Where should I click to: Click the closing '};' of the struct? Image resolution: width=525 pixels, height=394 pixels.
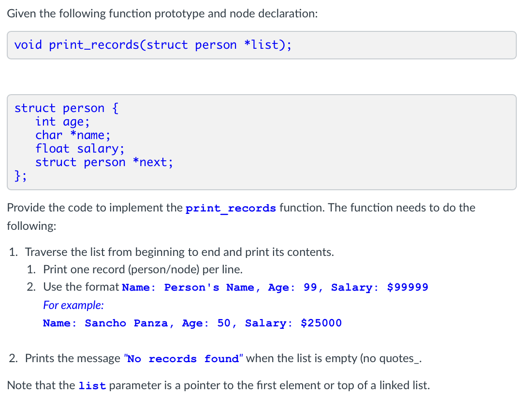[x=20, y=175]
